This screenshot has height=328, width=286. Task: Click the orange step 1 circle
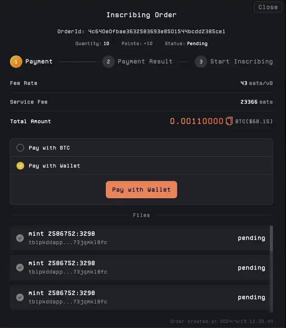[16, 62]
